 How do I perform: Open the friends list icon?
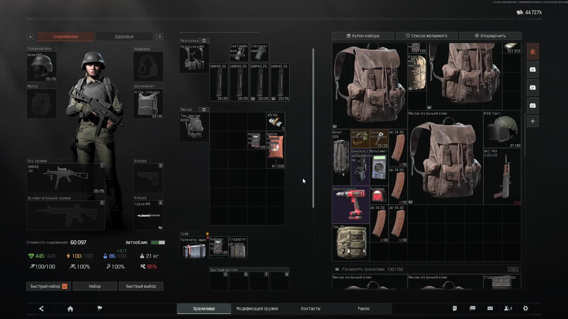tap(508, 308)
